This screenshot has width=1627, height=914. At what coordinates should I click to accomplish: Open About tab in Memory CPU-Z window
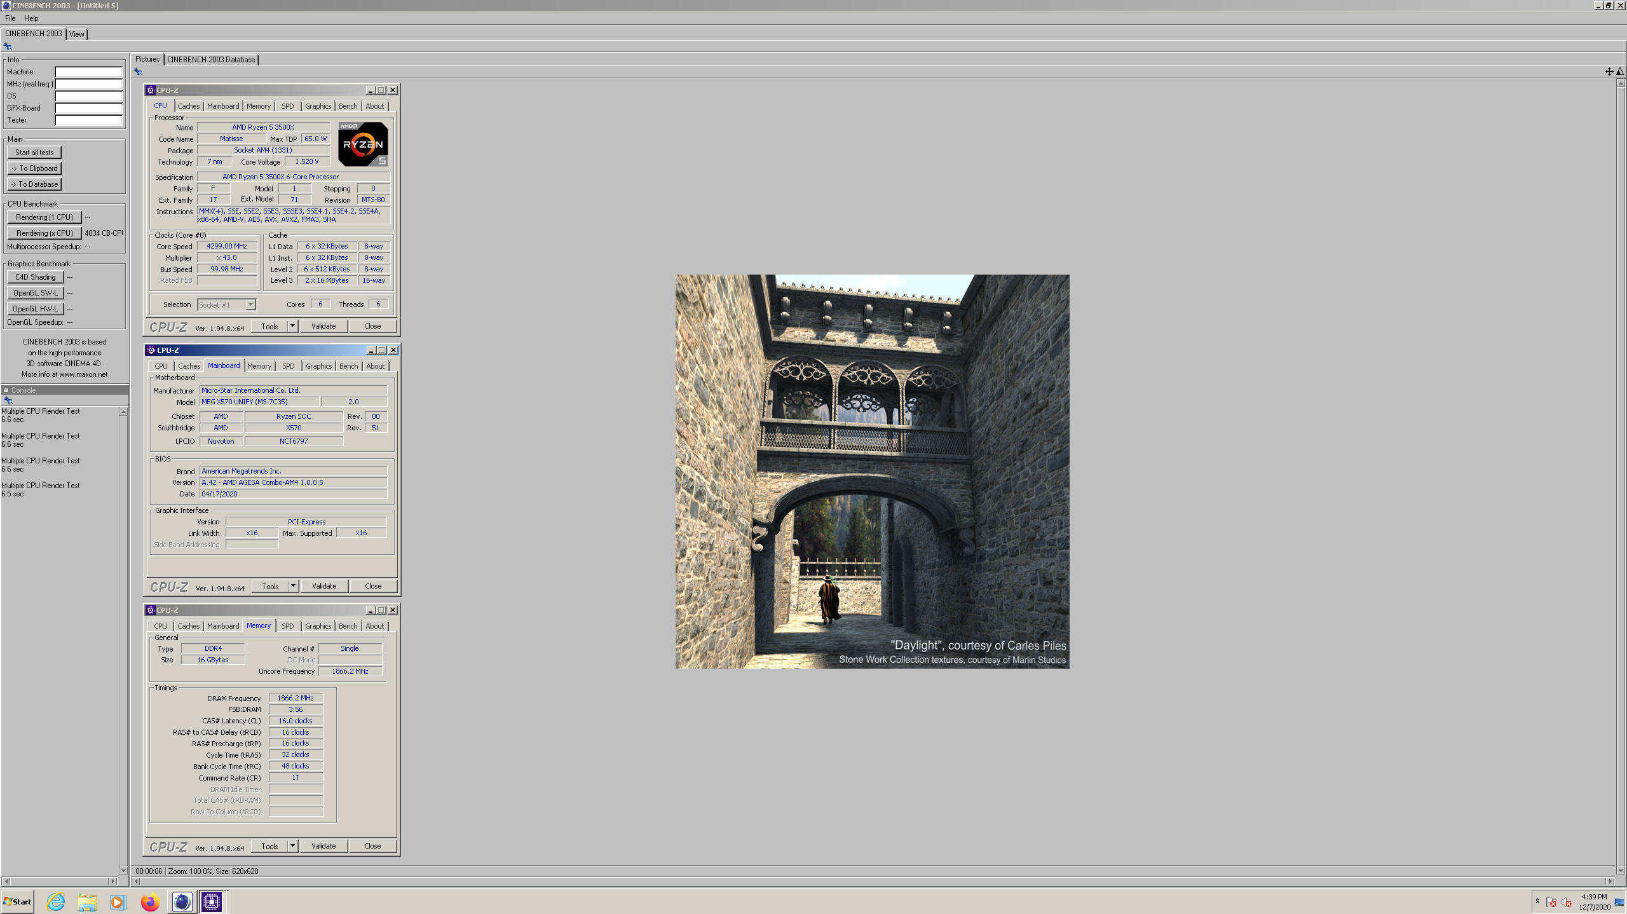pos(374,626)
